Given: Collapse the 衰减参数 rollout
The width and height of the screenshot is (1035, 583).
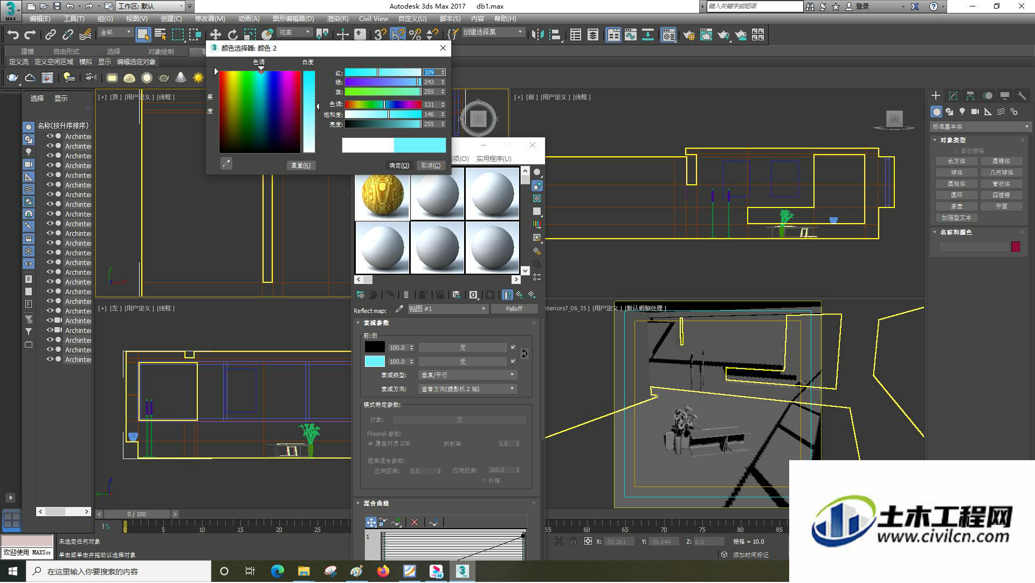Looking at the screenshot, I should coord(376,323).
